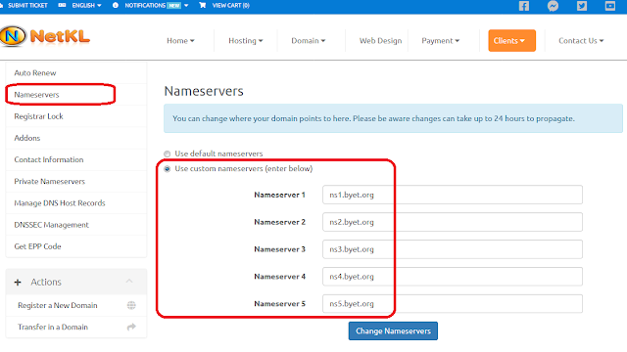Open the English language dropdown

click(86, 5)
